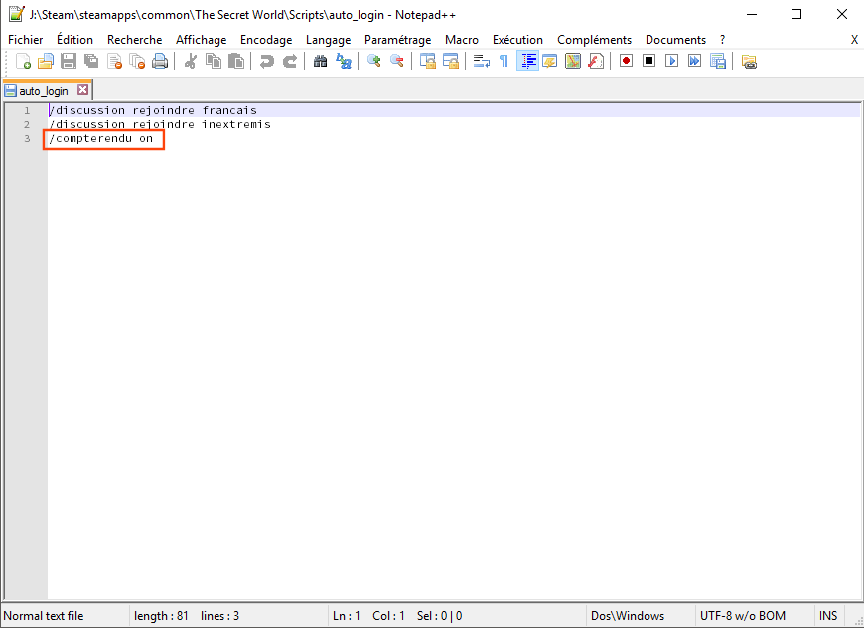Open the Exécution menu

(x=518, y=40)
